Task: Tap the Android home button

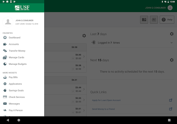Action: click(19, 120)
